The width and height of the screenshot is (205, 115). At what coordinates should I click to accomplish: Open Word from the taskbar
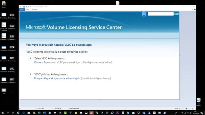[x=45, y=113]
